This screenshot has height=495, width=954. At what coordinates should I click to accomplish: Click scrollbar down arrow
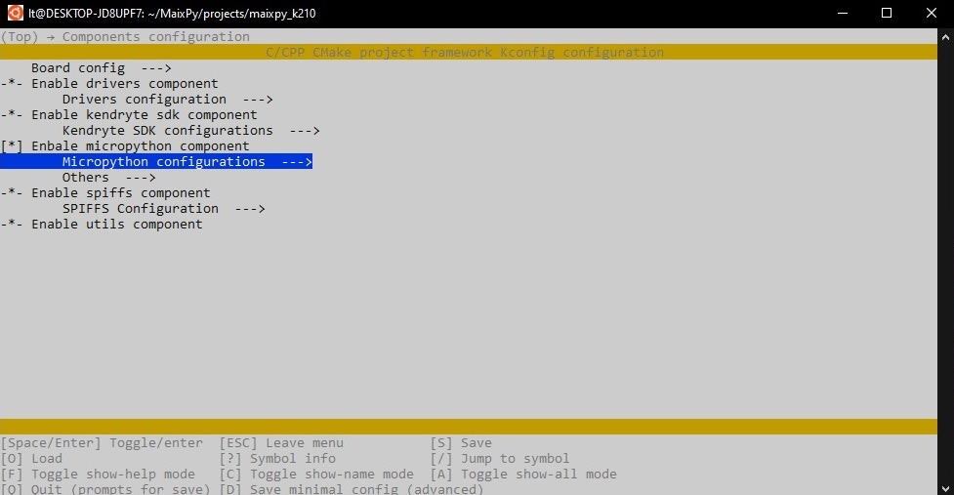[945, 488]
